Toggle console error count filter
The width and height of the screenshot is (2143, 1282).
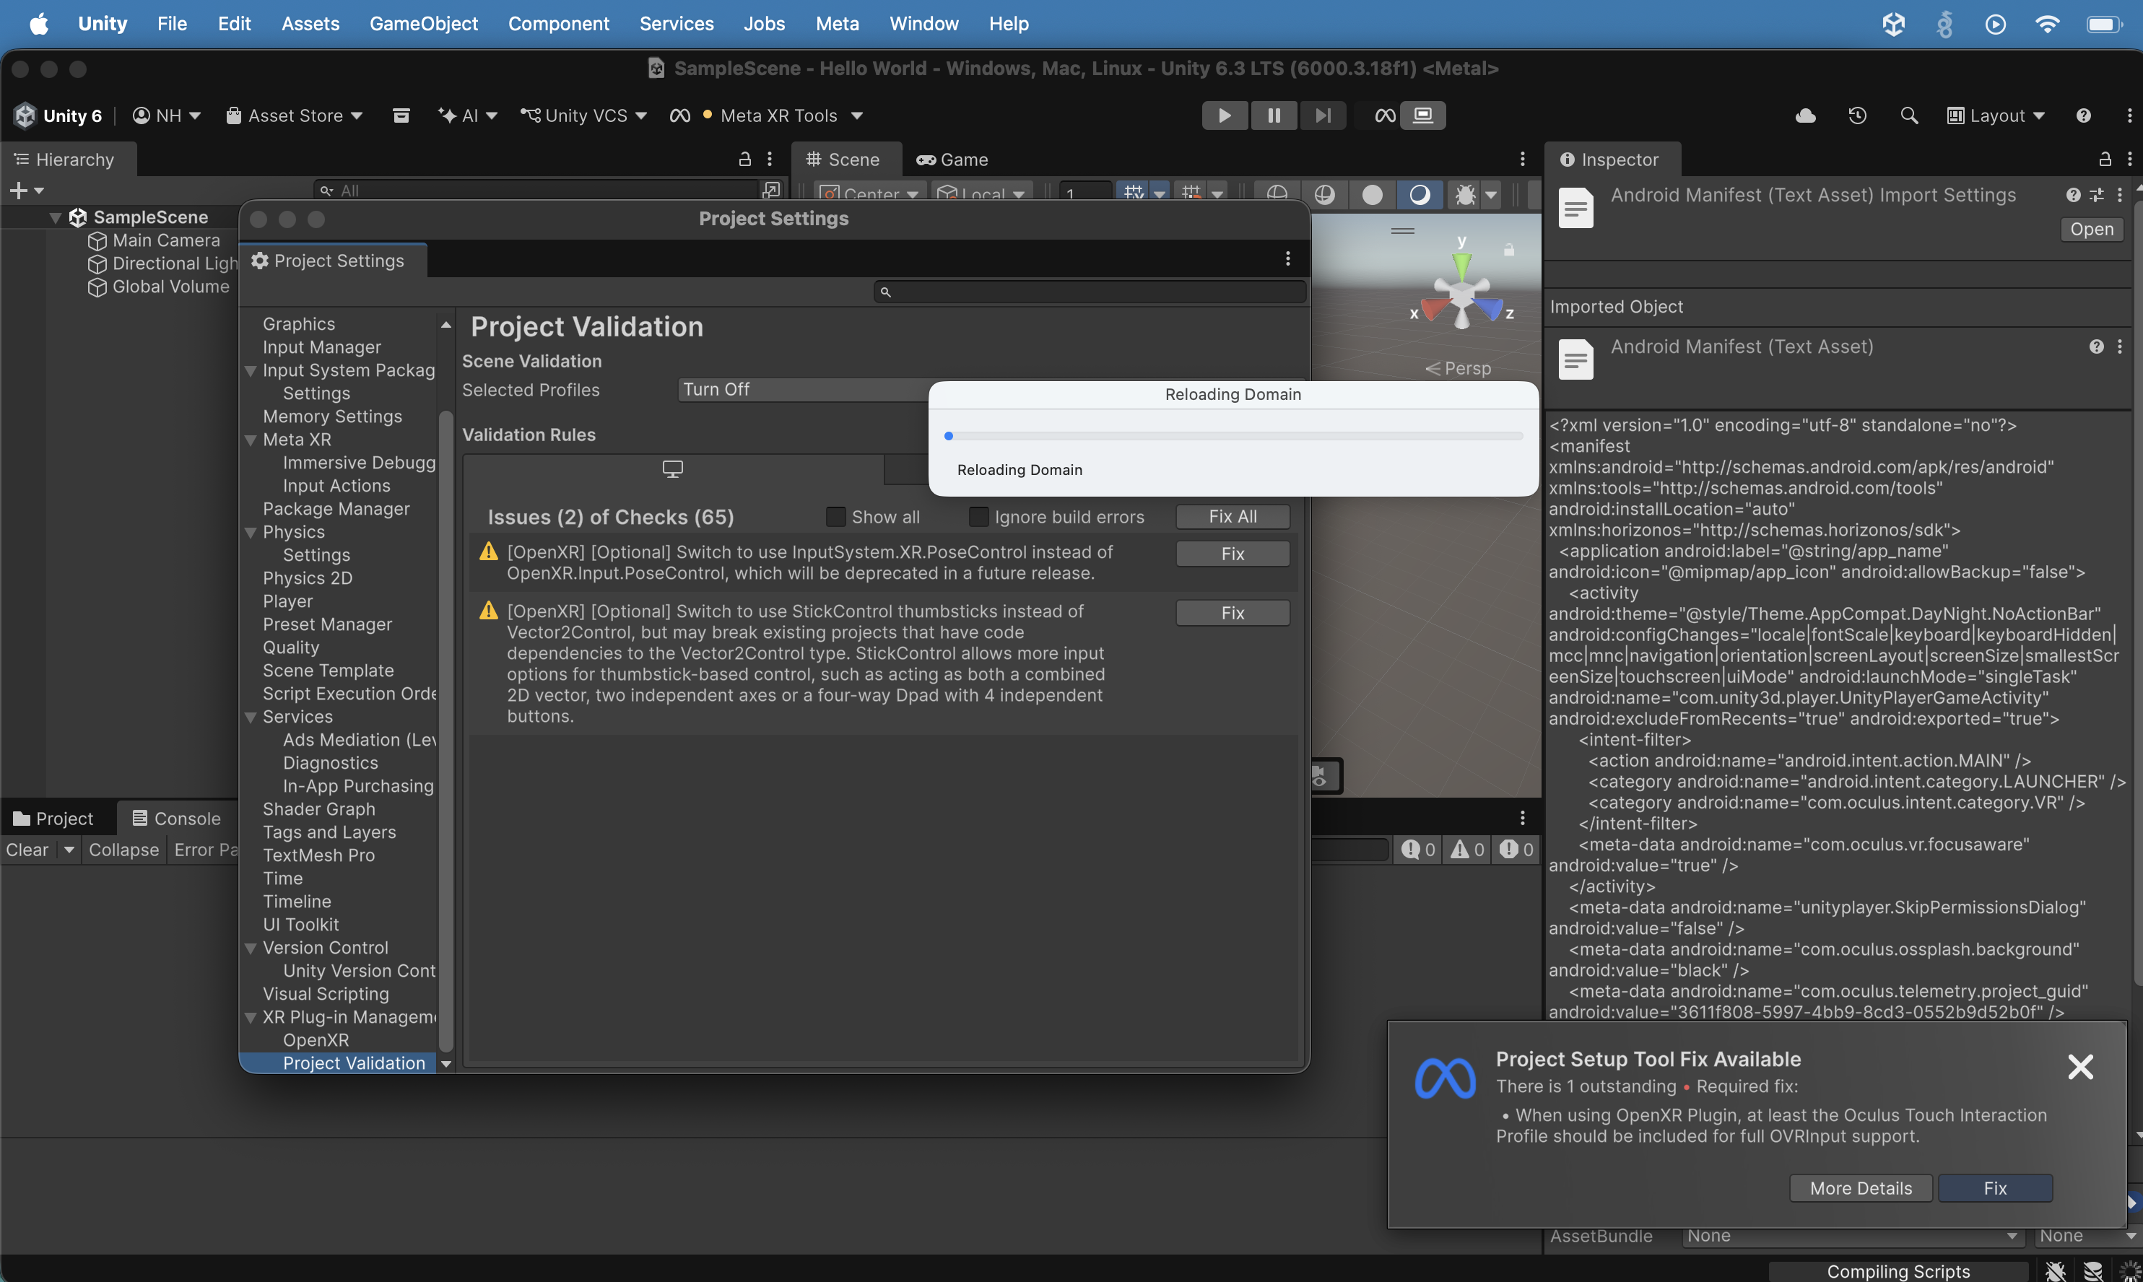coord(1516,850)
